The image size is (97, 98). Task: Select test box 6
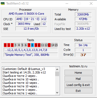[x=26, y=45]
